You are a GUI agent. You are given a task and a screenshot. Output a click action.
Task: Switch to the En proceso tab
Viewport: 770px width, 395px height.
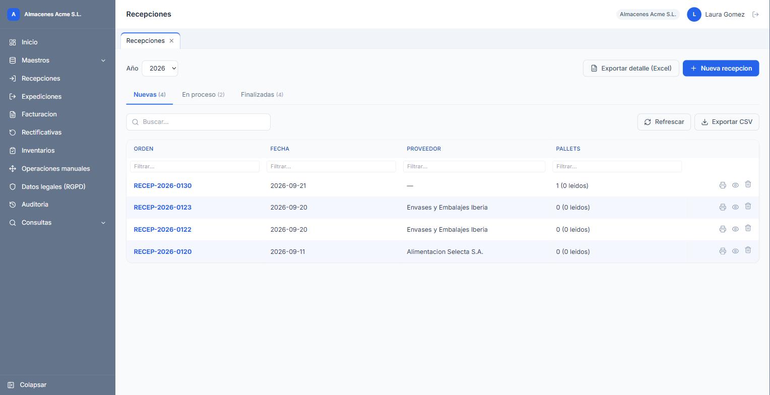(x=203, y=95)
